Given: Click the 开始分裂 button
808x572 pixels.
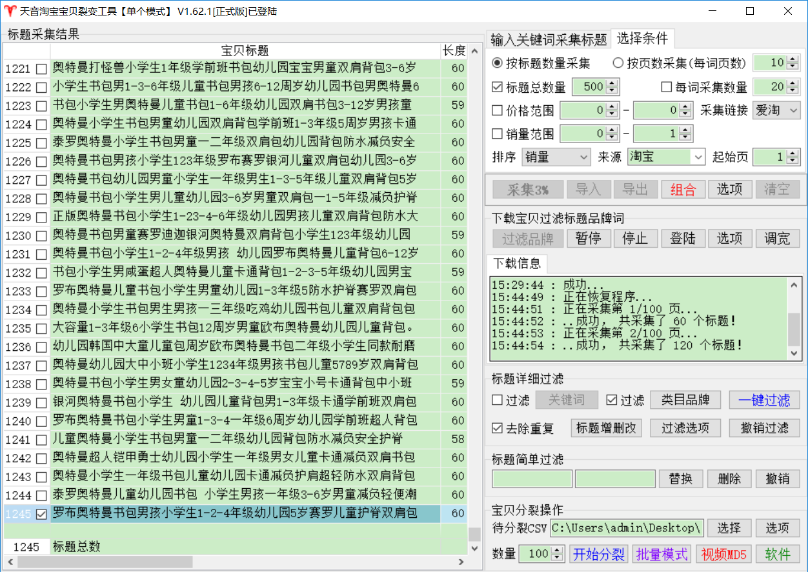Looking at the screenshot, I should point(599,554).
